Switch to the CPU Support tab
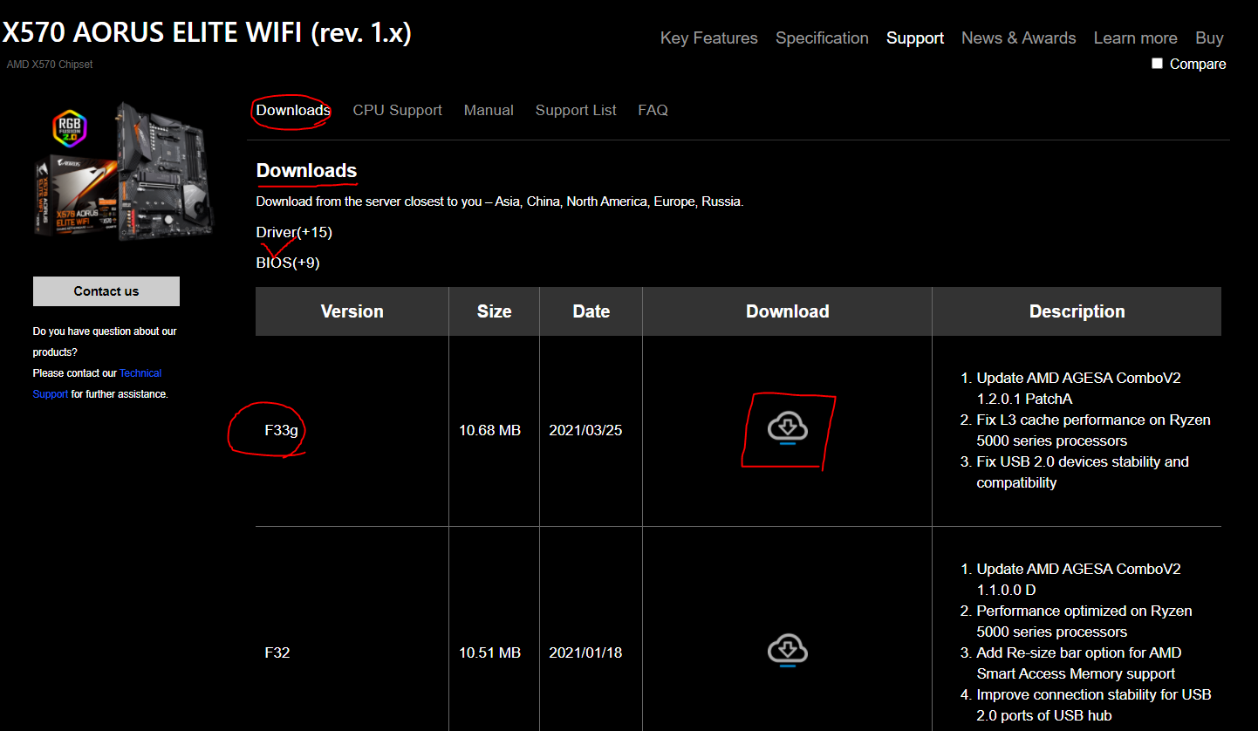The width and height of the screenshot is (1258, 731). point(397,110)
